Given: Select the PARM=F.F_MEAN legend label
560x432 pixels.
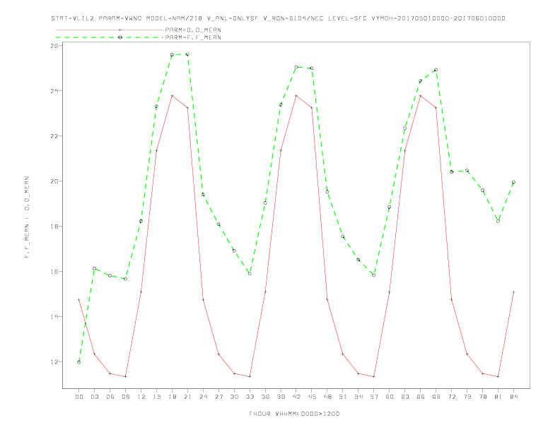Looking at the screenshot, I should point(193,37).
